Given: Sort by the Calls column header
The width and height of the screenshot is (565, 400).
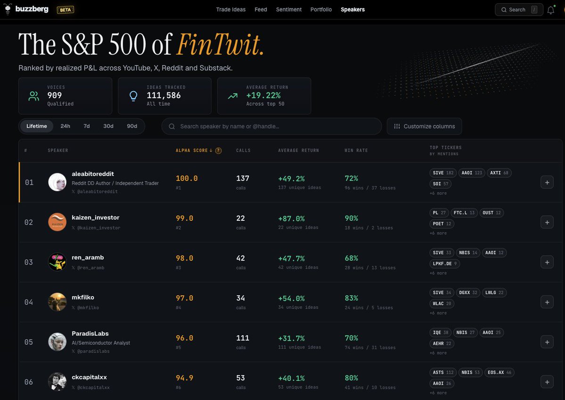Looking at the screenshot, I should click(x=243, y=151).
